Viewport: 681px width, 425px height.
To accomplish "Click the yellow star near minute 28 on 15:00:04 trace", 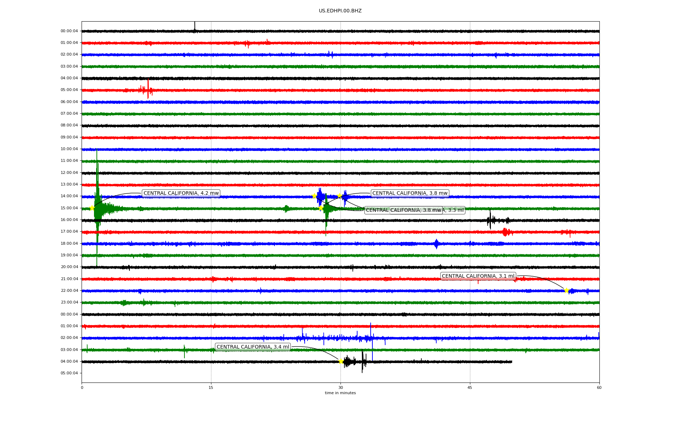I will (321, 208).
